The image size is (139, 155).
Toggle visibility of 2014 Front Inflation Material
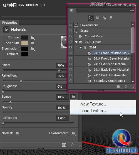coord(71,53)
